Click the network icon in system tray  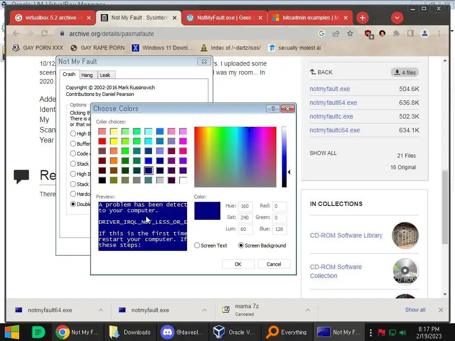392,332
